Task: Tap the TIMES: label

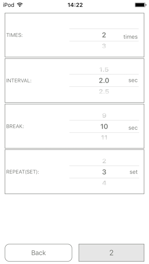Action: coord(14,35)
